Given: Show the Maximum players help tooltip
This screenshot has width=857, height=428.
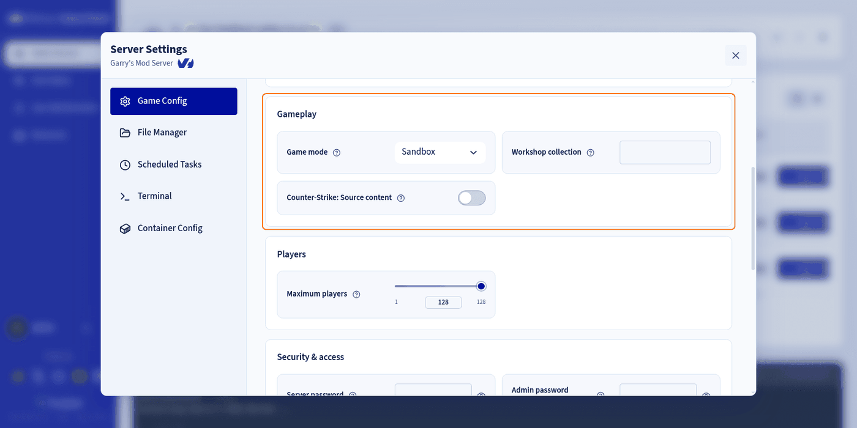Looking at the screenshot, I should pyautogui.click(x=356, y=294).
